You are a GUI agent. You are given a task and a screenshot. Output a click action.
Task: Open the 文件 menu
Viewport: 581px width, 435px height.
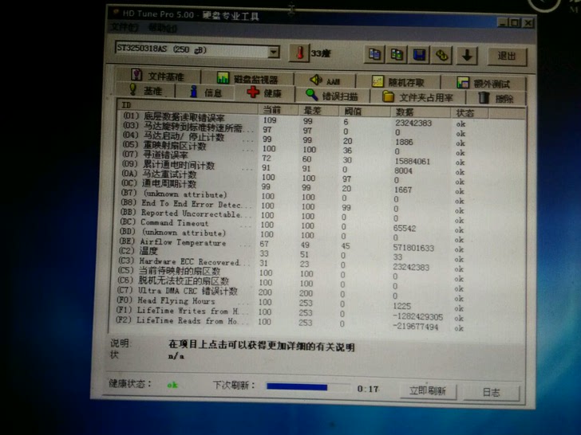pos(125,27)
